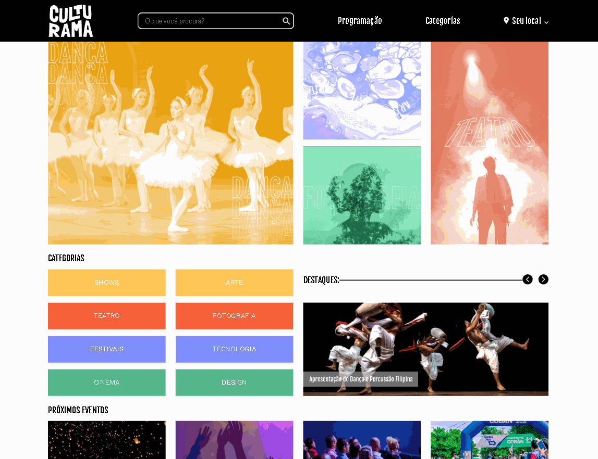Select the FESTIVAIS category

[107, 349]
